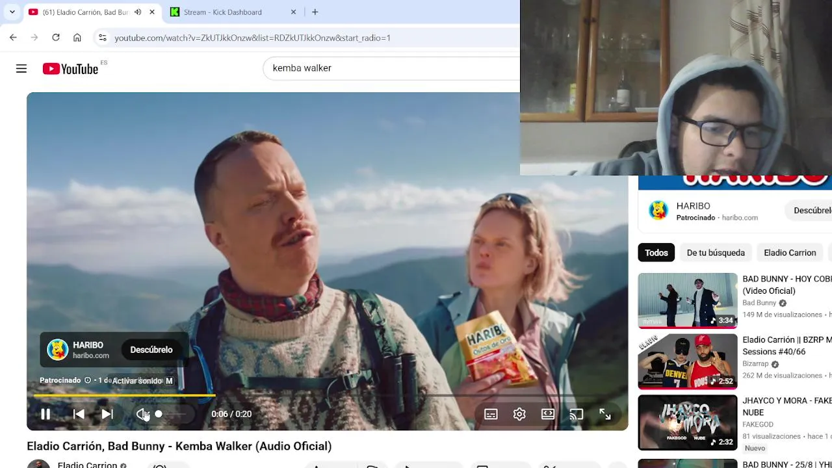Enter full screen mode
832x468 pixels.
click(x=605, y=414)
